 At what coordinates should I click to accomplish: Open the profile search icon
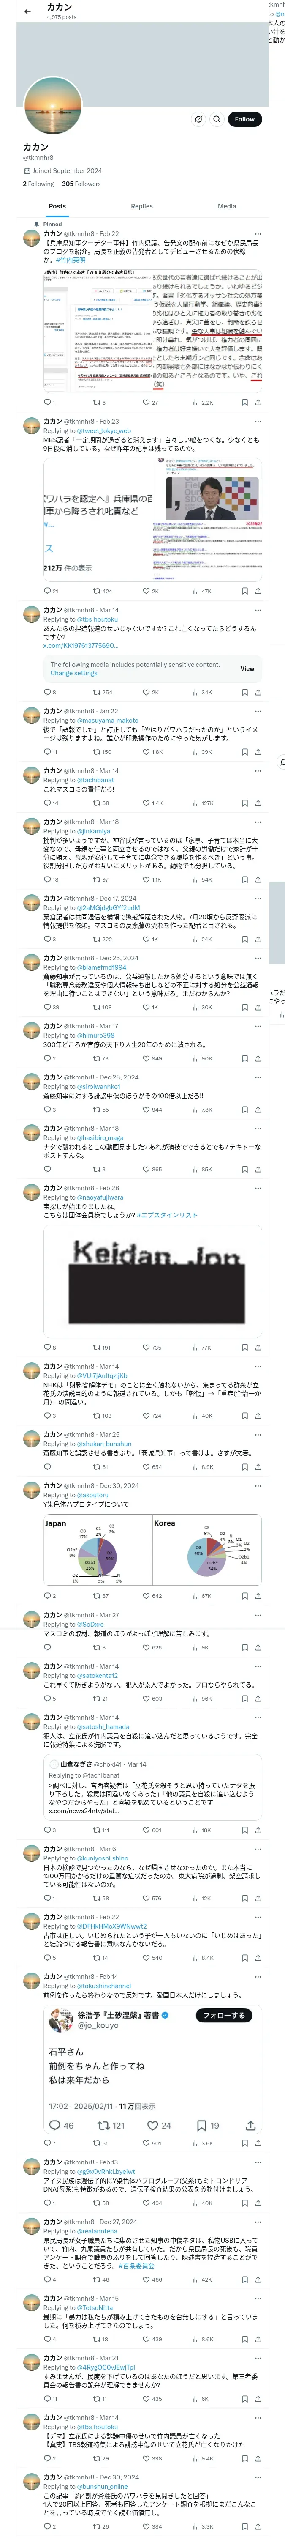(216, 119)
